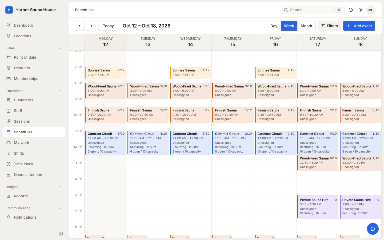Open Tuesday Contrast Circuit 4/10 event
This screenshot has height=240, width=384.
click(x=148, y=143)
